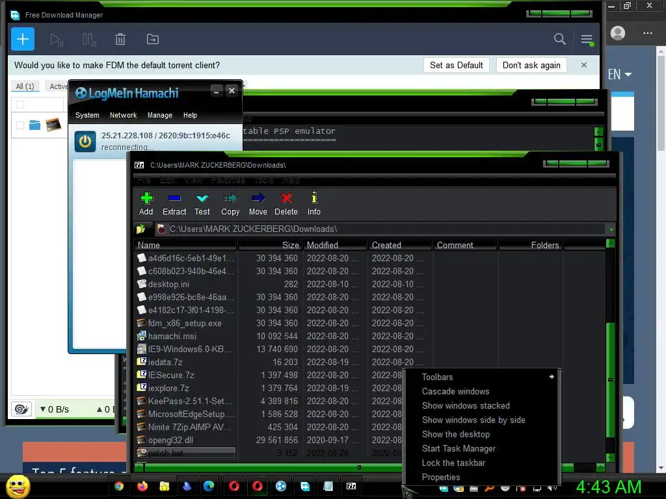Sort by the Modified column header in 7-Zip
Screen dimensions: 666x499
[x=335, y=245]
